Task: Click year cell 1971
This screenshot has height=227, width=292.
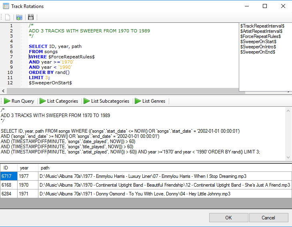Action: point(28,194)
